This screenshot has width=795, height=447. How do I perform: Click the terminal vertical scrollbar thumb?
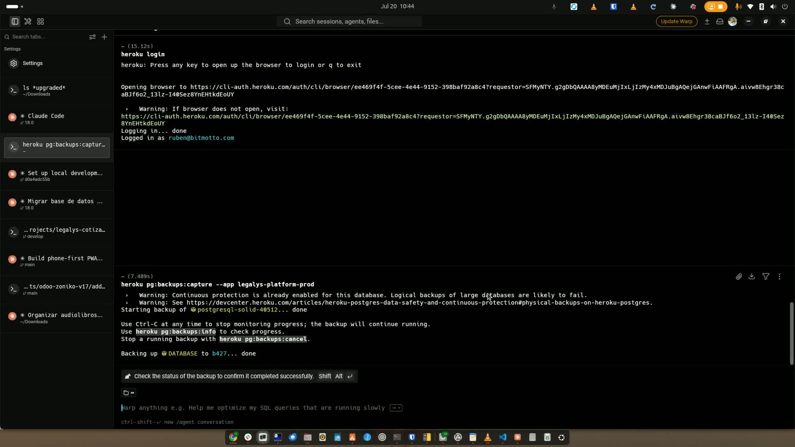[x=791, y=334]
